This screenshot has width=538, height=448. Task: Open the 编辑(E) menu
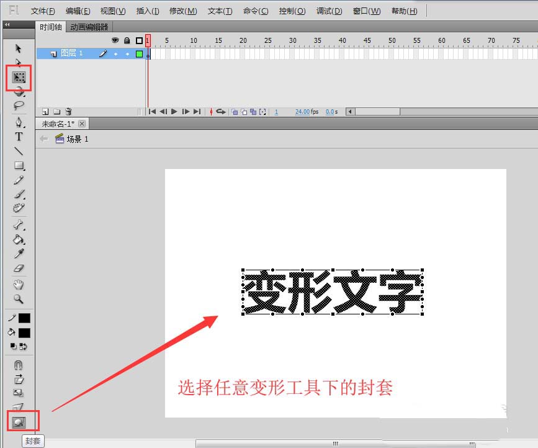78,11
